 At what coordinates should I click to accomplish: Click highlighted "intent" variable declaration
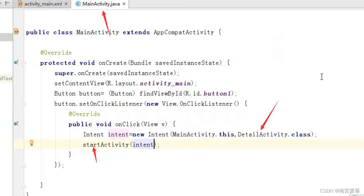click(118, 134)
